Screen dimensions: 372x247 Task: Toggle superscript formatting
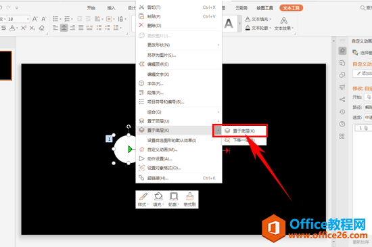click(24, 28)
